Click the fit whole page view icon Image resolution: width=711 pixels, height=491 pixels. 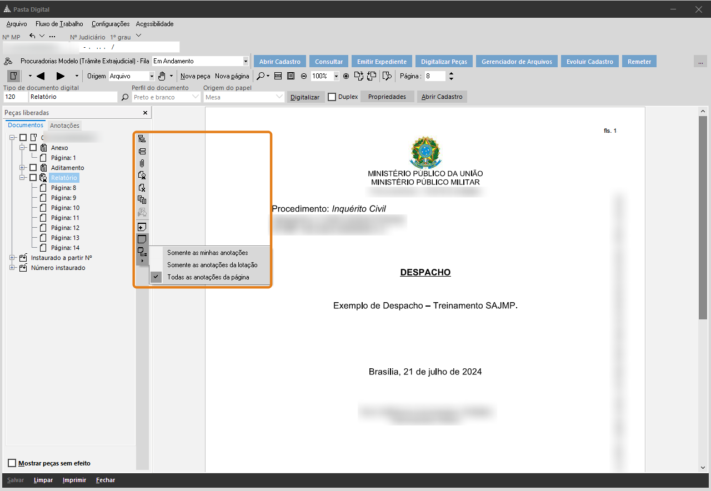[x=291, y=76]
